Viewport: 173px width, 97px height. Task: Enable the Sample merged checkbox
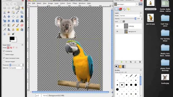pyautogui.click(x=4, y=61)
